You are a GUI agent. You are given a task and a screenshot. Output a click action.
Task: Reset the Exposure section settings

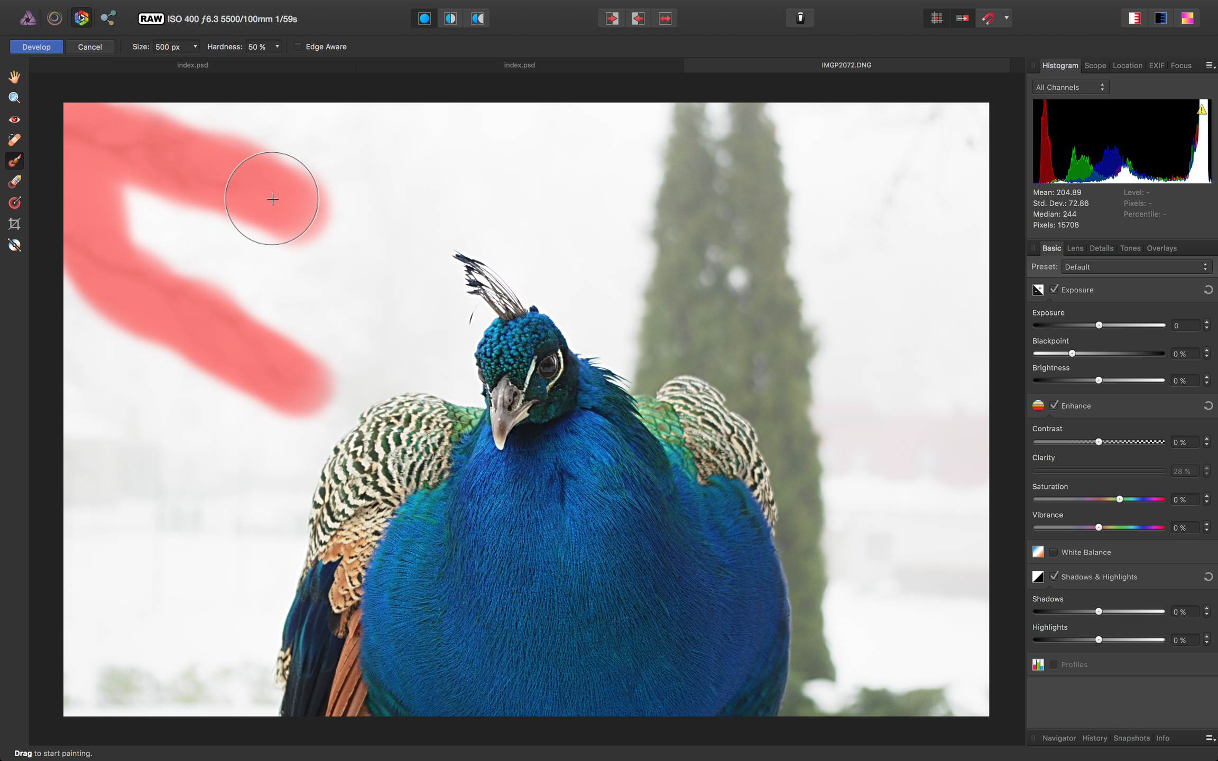coord(1208,290)
